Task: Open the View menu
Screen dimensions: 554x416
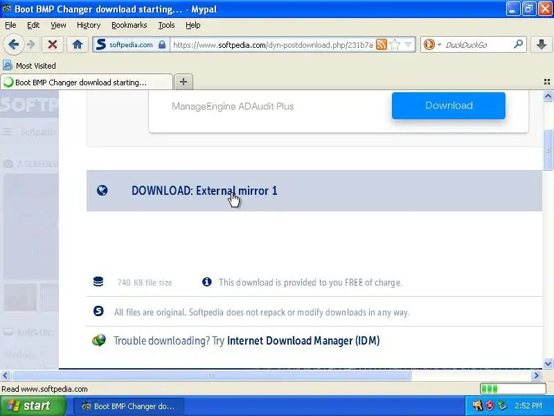Action: [x=58, y=25]
